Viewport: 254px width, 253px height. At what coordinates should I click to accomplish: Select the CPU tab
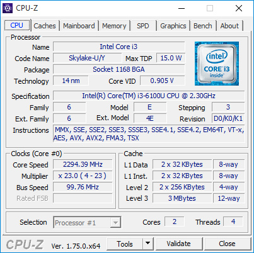pyautogui.click(x=17, y=25)
